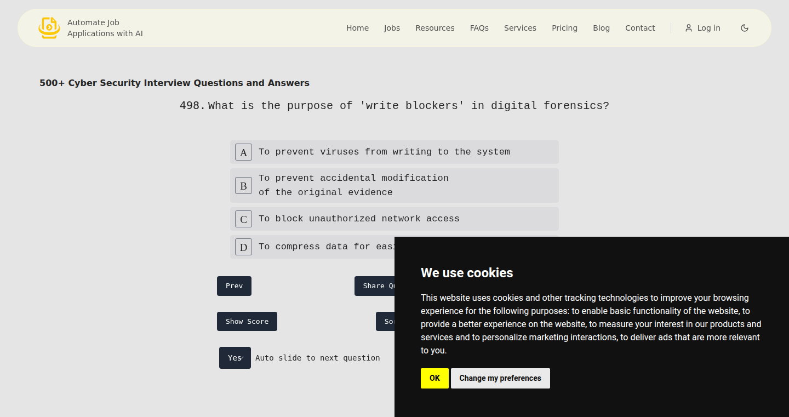789x417 pixels.
Task: Select the A letter box for answer A
Action: tap(244, 152)
